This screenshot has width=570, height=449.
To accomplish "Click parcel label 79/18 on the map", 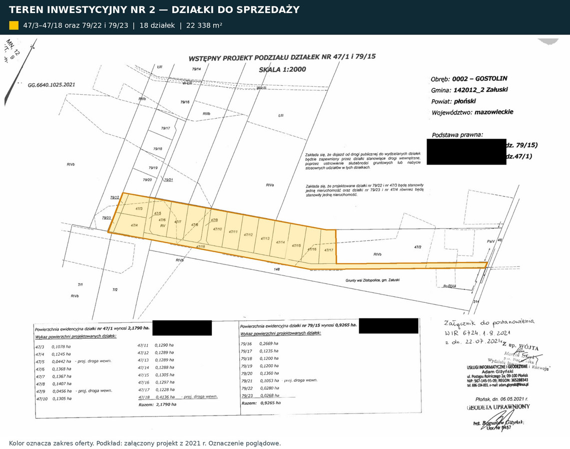I will coord(157,149).
